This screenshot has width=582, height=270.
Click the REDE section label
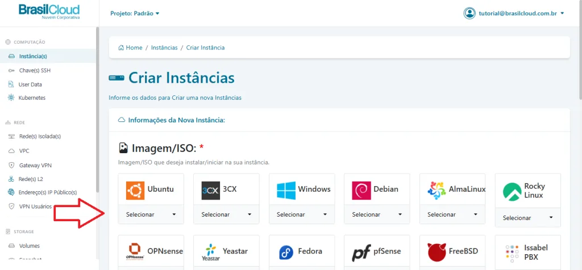click(x=19, y=123)
